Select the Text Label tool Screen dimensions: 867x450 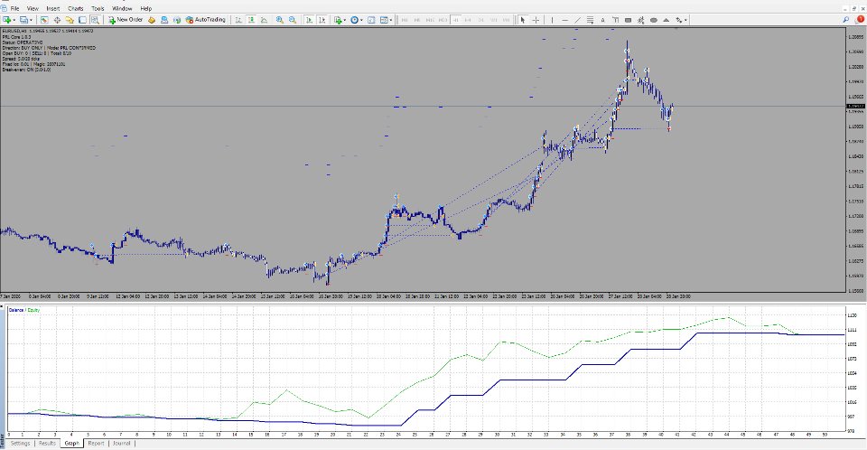point(615,20)
